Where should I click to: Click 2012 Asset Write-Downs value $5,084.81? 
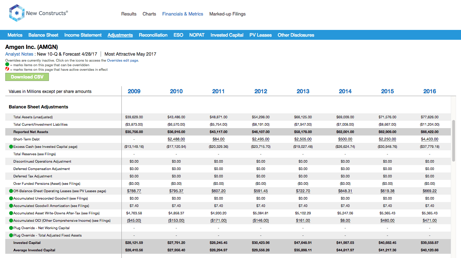pyautogui.click(x=261, y=213)
